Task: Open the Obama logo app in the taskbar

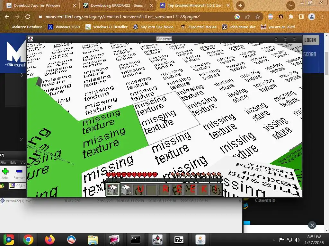Action: pos(71,240)
